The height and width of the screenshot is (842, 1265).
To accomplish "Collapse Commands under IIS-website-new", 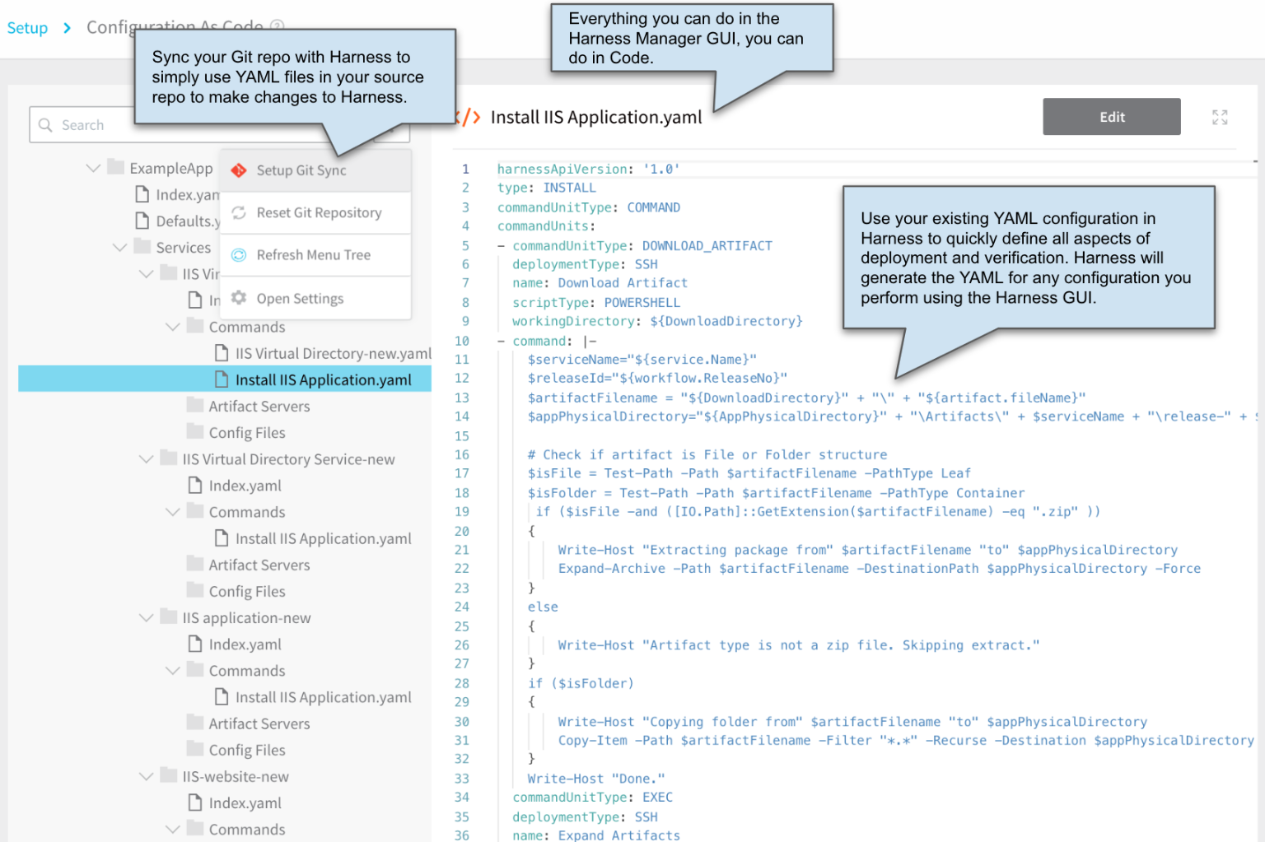I will coord(172,829).
